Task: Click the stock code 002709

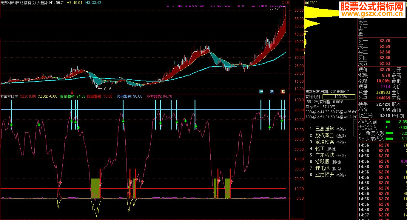Action: click(x=311, y=3)
